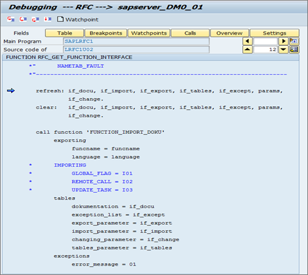This screenshot has width=308, height=275.
Task: Click the line number field showing 12
Action: pyautogui.click(x=265, y=50)
